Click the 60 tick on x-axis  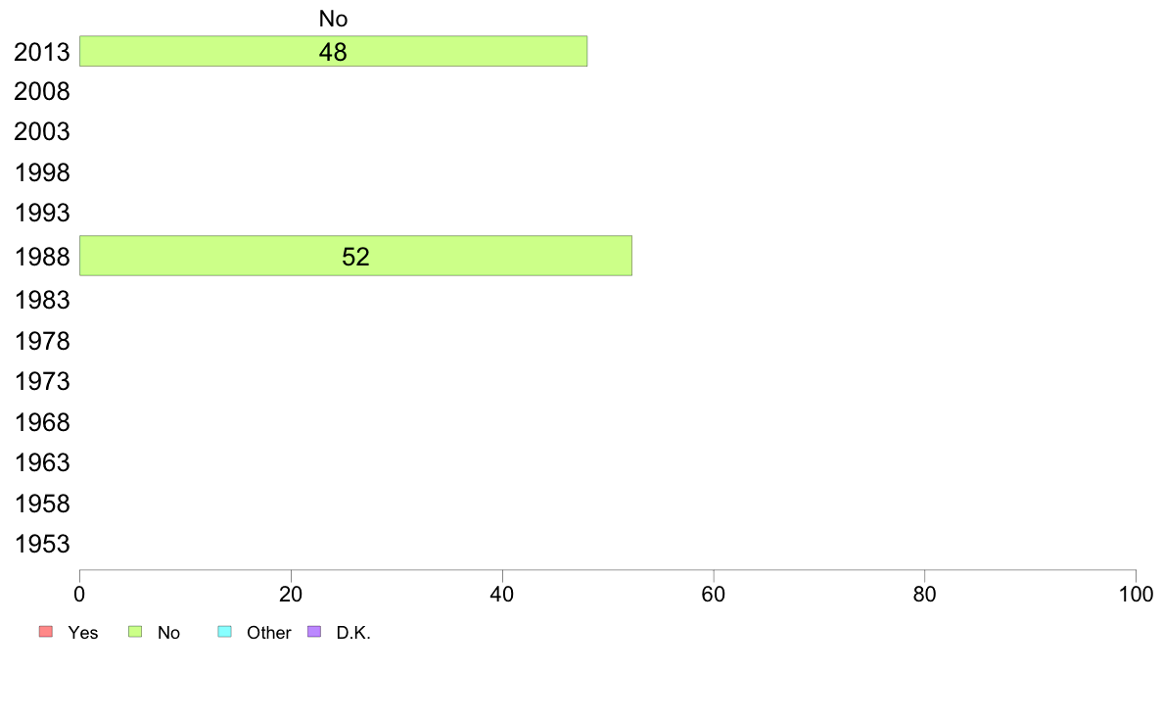pos(713,594)
